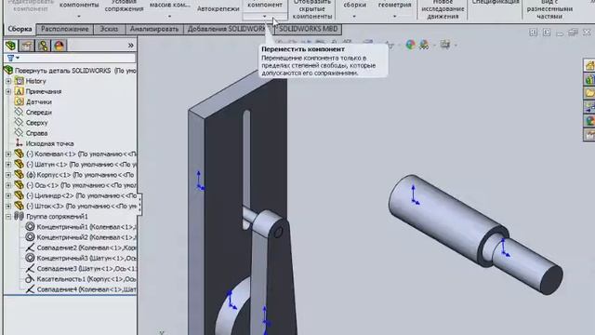Click the Apply Scene icon in view toolbar
This screenshot has width=595, height=335.
coord(424,45)
